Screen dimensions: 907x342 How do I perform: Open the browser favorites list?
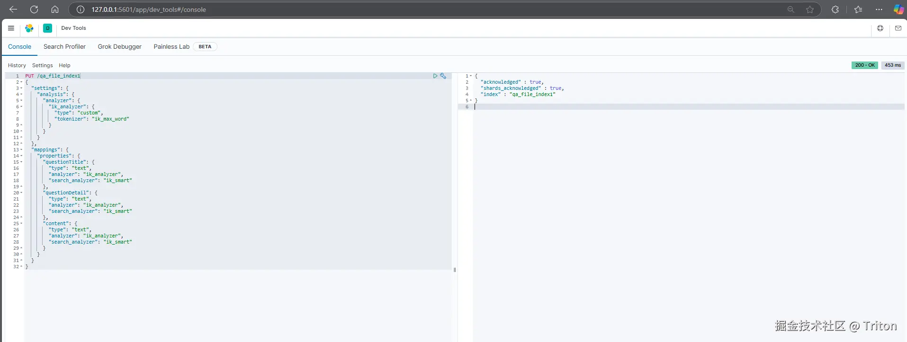858,9
